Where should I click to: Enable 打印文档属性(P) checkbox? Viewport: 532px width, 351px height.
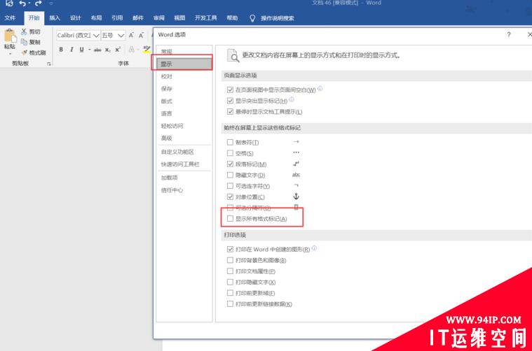(230, 271)
